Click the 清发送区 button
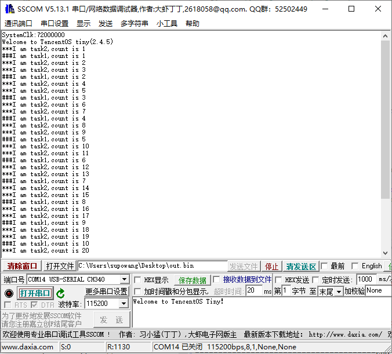The width and height of the screenshot is (392, 354). tap(301, 267)
